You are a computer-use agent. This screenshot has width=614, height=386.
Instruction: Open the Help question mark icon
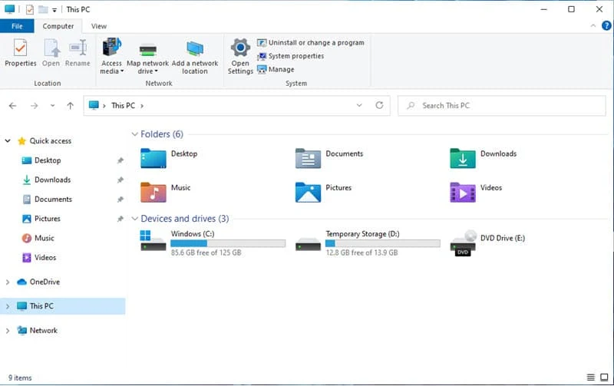pyautogui.click(x=606, y=26)
